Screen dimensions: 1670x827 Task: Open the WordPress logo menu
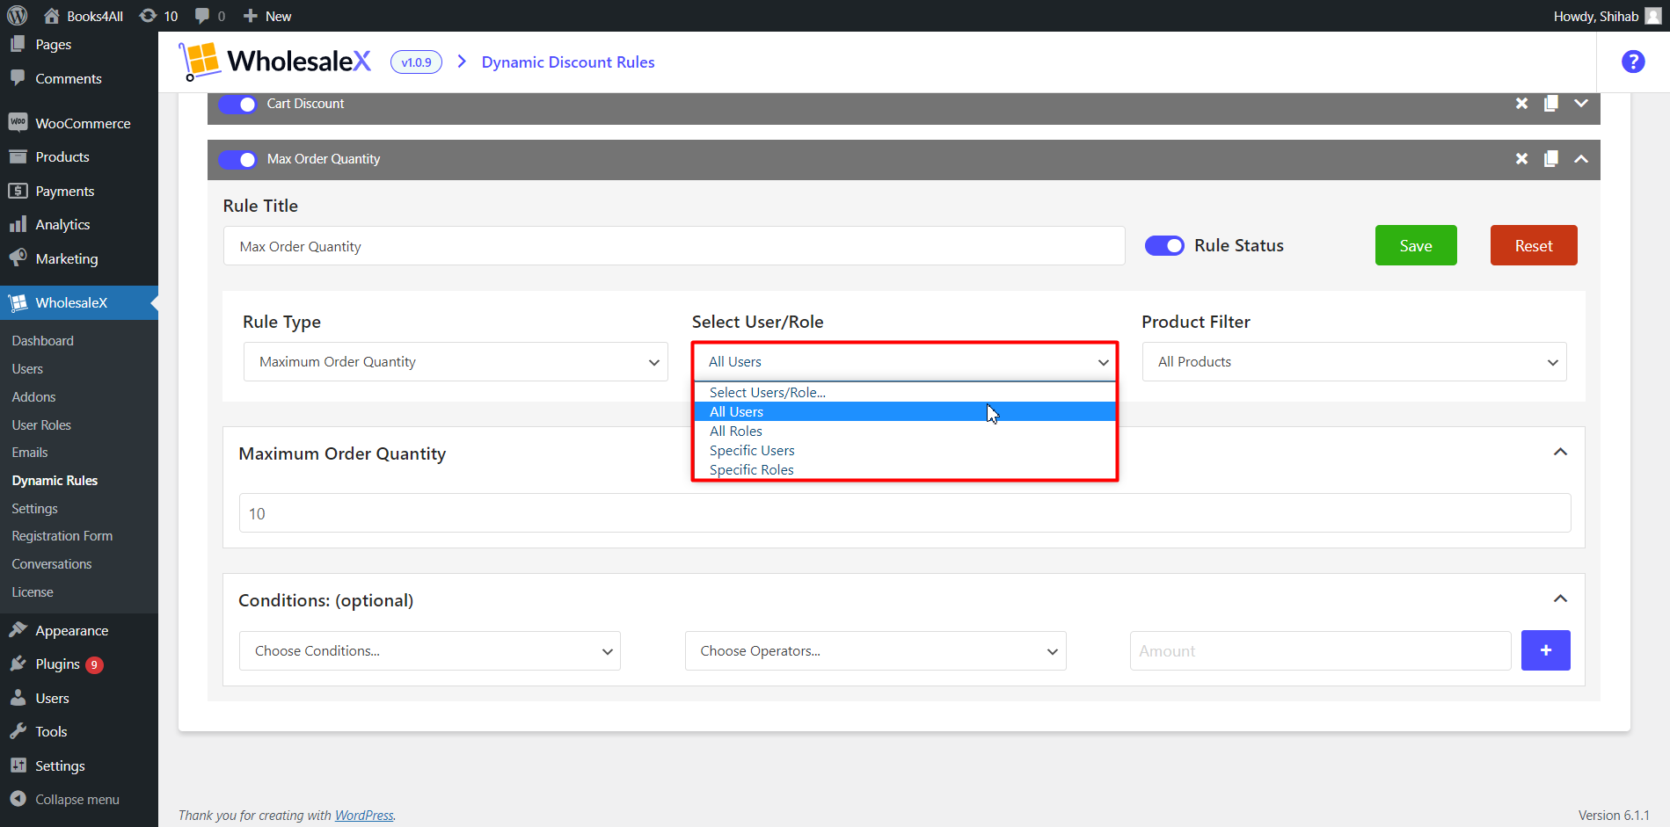17,16
